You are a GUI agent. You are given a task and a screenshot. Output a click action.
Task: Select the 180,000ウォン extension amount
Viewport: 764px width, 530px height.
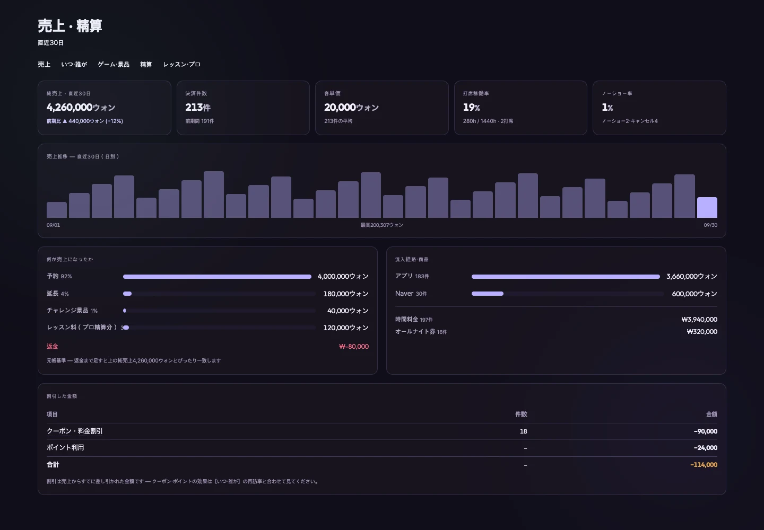pyautogui.click(x=346, y=294)
